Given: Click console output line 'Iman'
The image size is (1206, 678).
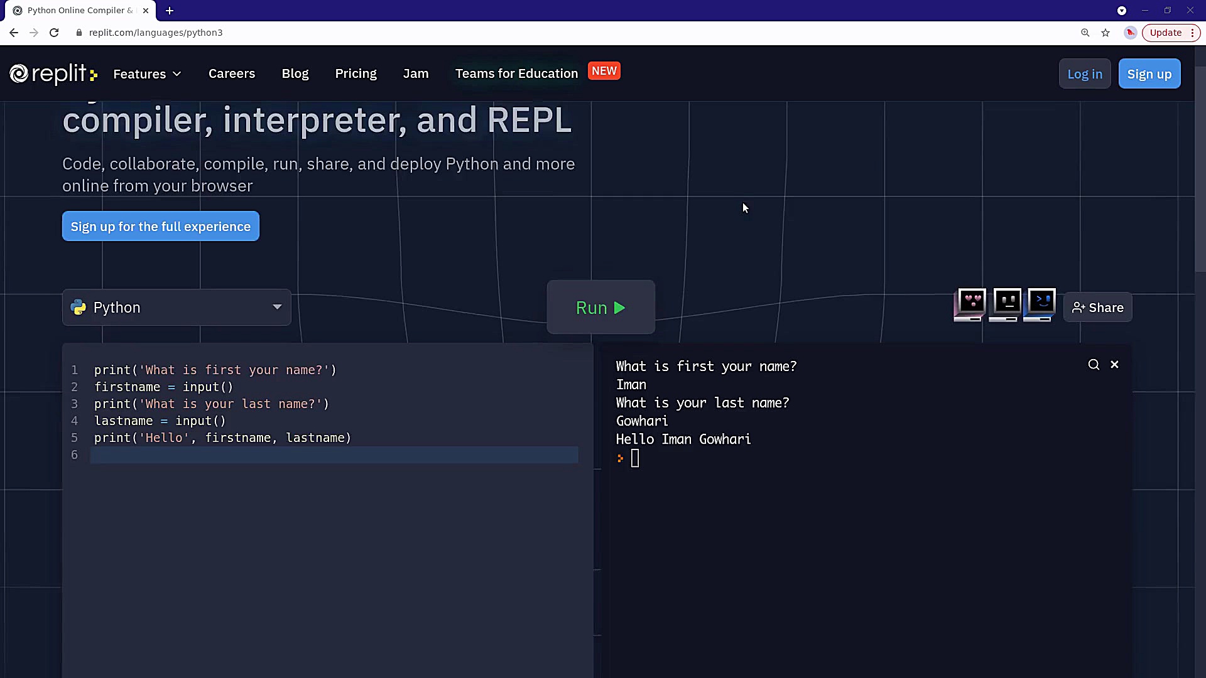Looking at the screenshot, I should [x=631, y=384].
